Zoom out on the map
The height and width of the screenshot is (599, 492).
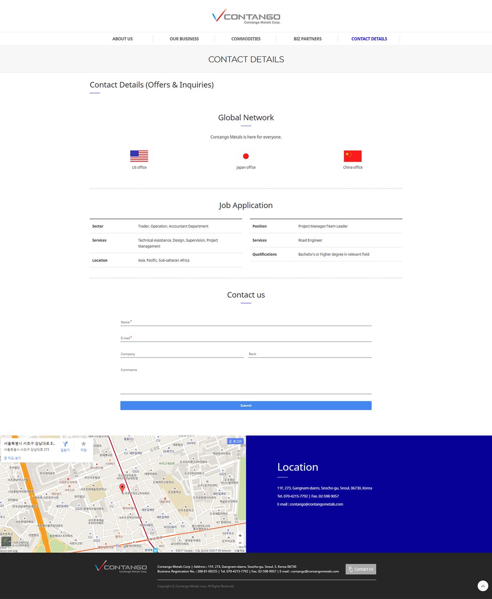pos(240,543)
